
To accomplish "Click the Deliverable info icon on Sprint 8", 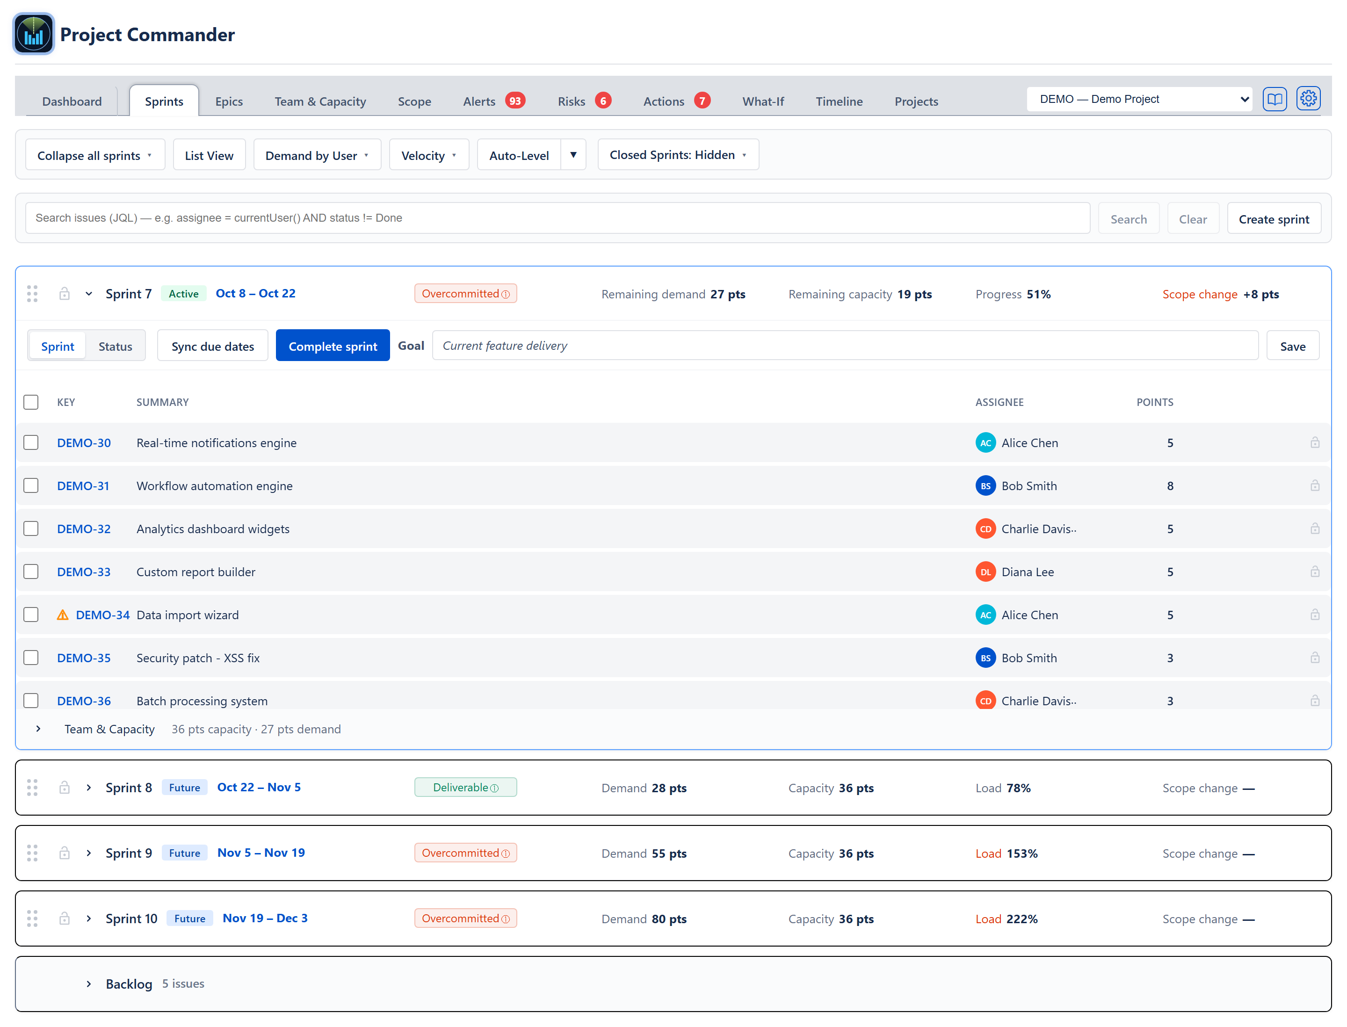I will 495,788.
